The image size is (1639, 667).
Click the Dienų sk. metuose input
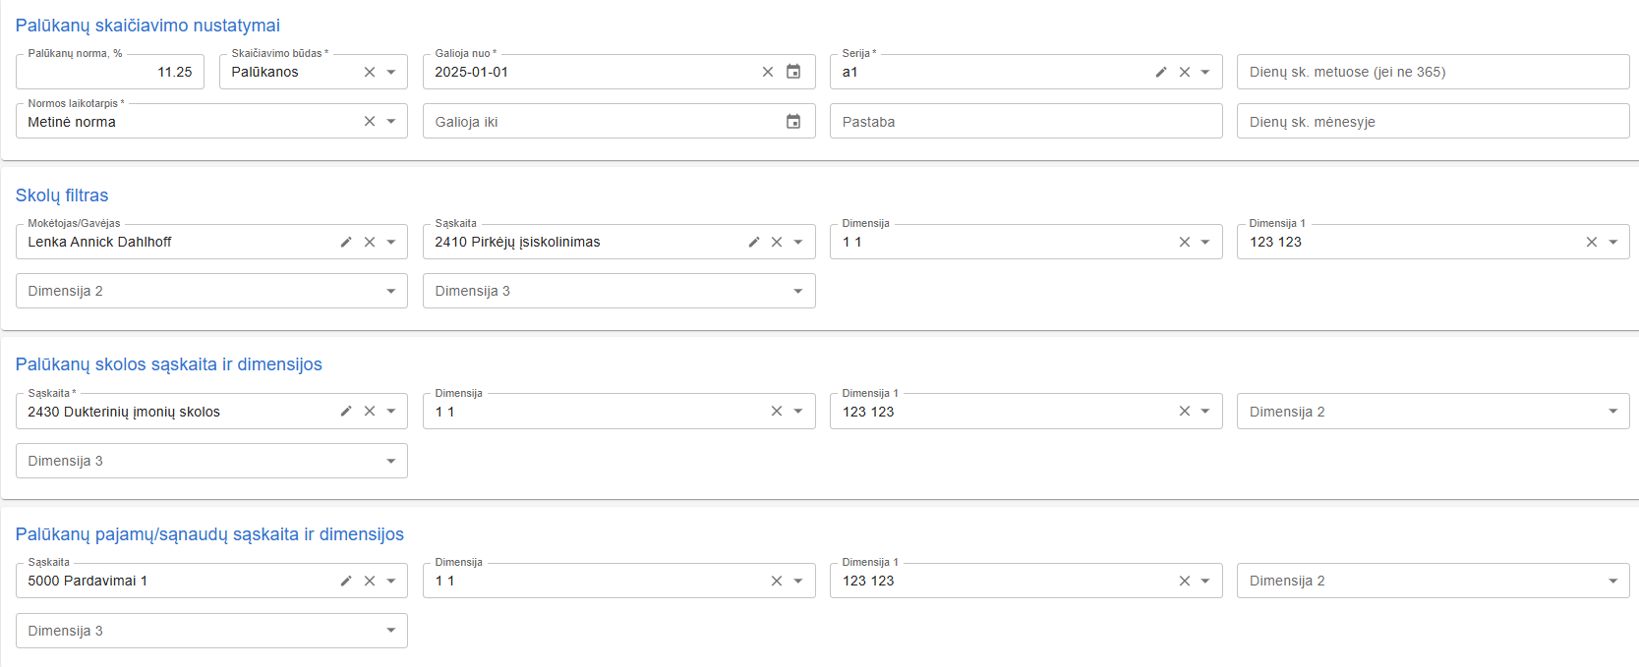tap(1433, 72)
